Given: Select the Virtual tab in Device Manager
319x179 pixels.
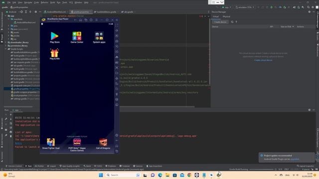Looking at the screenshot, I should click(x=215, y=16).
